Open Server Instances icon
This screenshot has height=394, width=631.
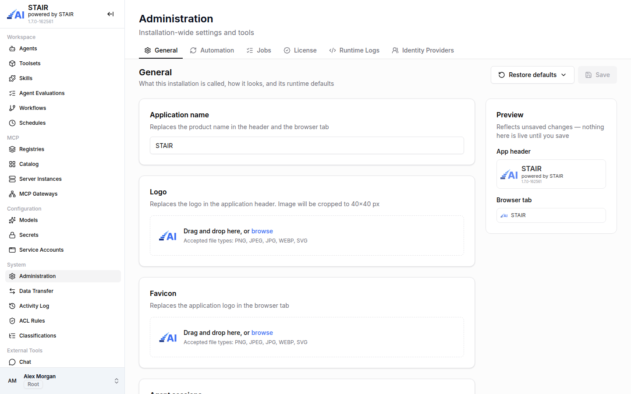pos(12,179)
